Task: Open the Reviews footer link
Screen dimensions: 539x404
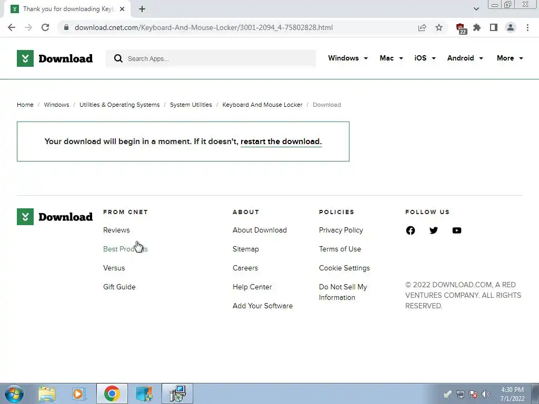Action: (116, 230)
